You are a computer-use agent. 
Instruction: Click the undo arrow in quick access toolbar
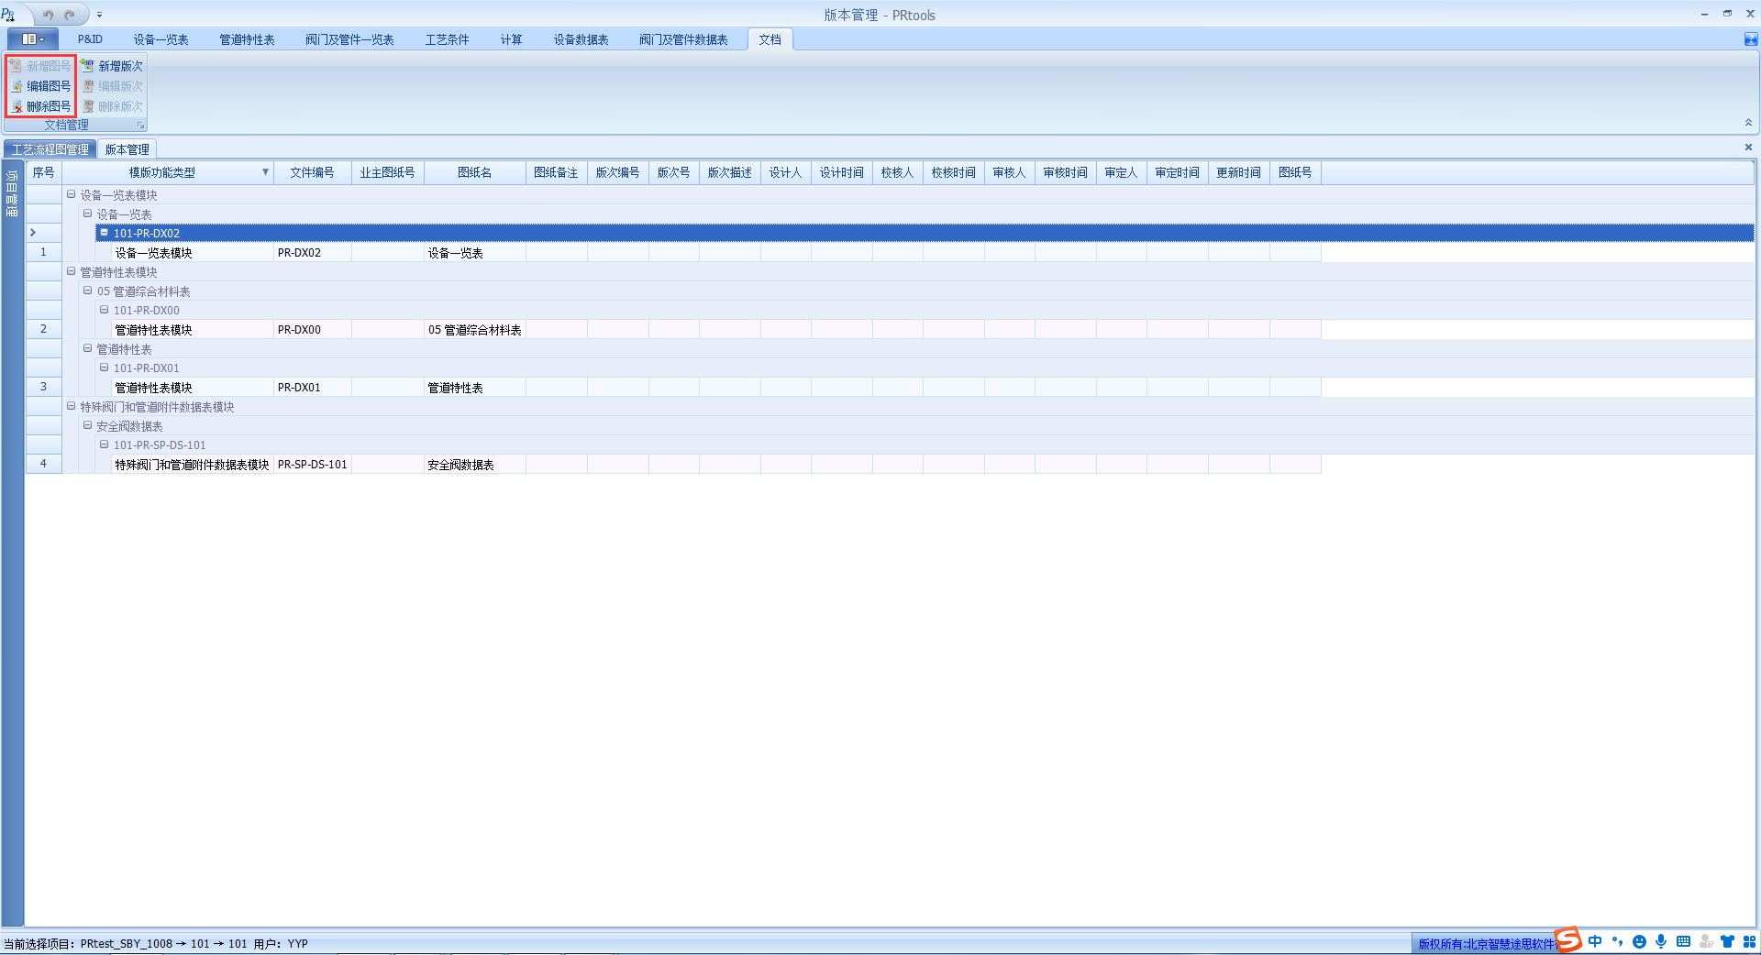point(48,15)
